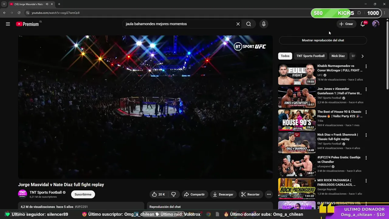389x219 pixels.
Task: Click the browser back arrow
Action: click(x=4, y=13)
